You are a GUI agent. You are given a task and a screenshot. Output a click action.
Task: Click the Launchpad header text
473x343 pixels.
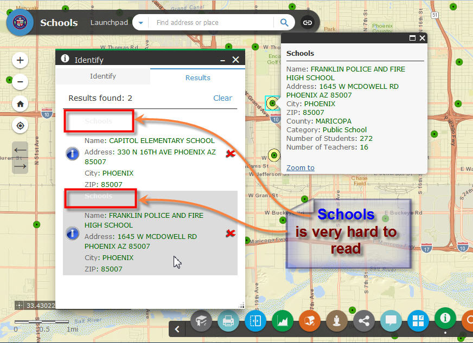109,23
